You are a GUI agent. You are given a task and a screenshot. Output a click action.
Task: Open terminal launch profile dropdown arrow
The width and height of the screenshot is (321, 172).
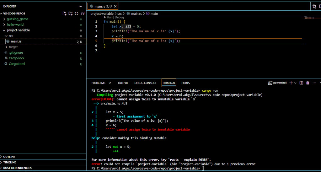[x=295, y=83]
